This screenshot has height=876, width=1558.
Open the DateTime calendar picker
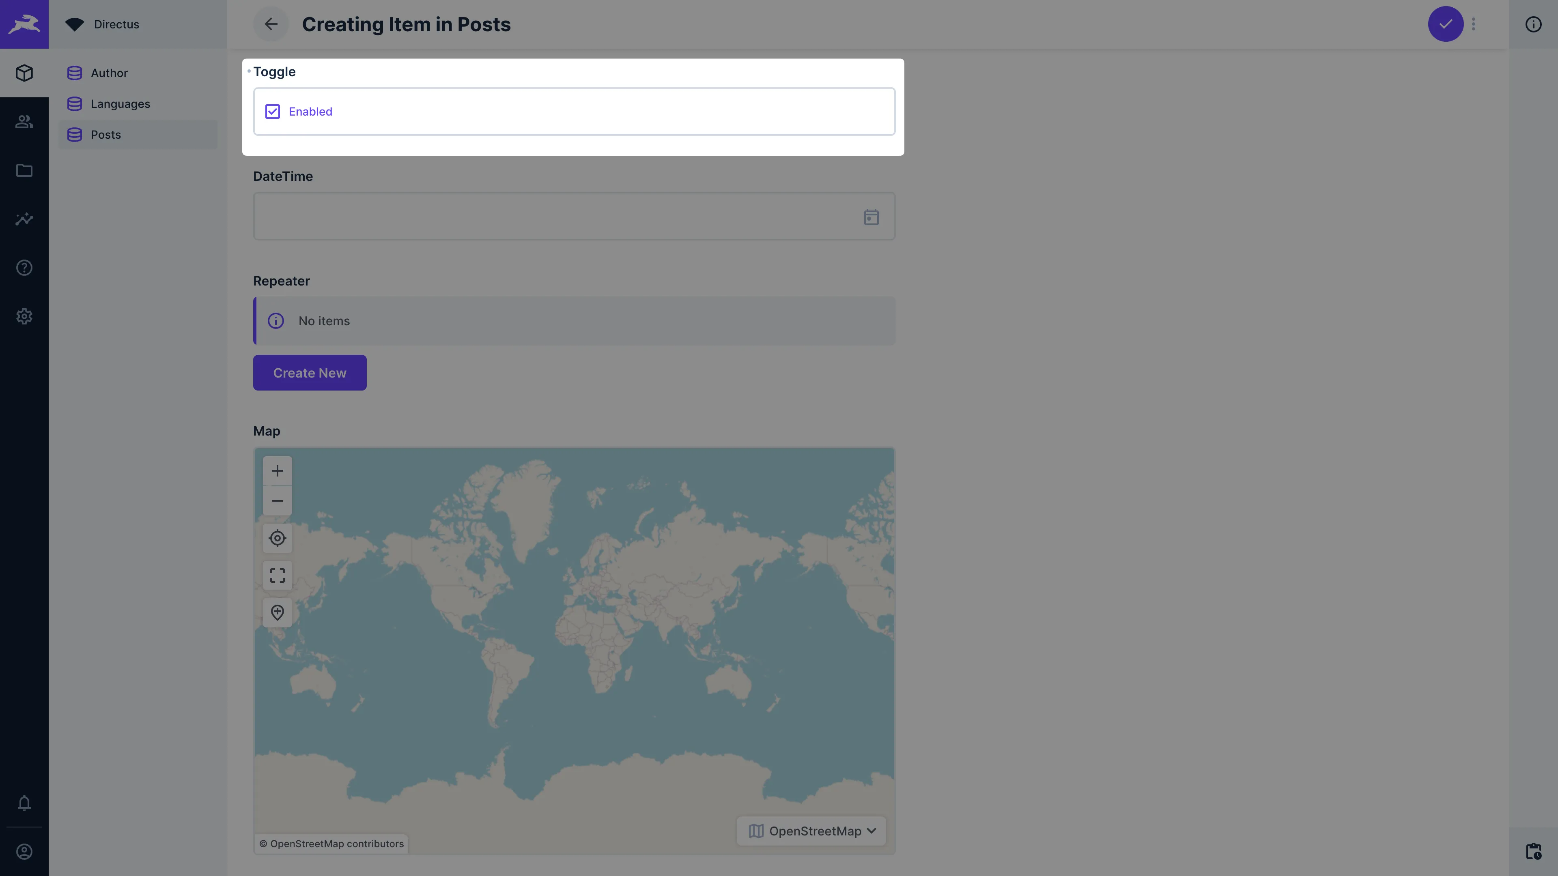coord(871,217)
